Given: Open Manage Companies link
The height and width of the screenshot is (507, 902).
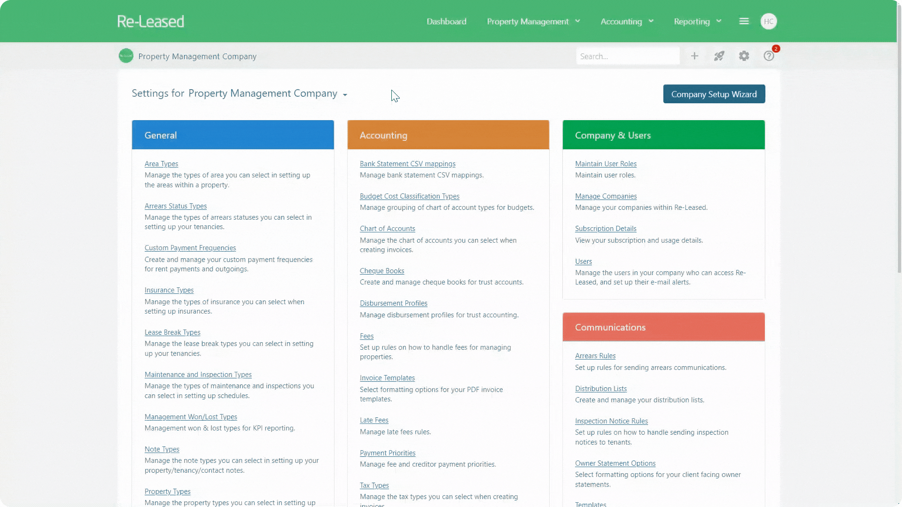Looking at the screenshot, I should click(x=606, y=196).
